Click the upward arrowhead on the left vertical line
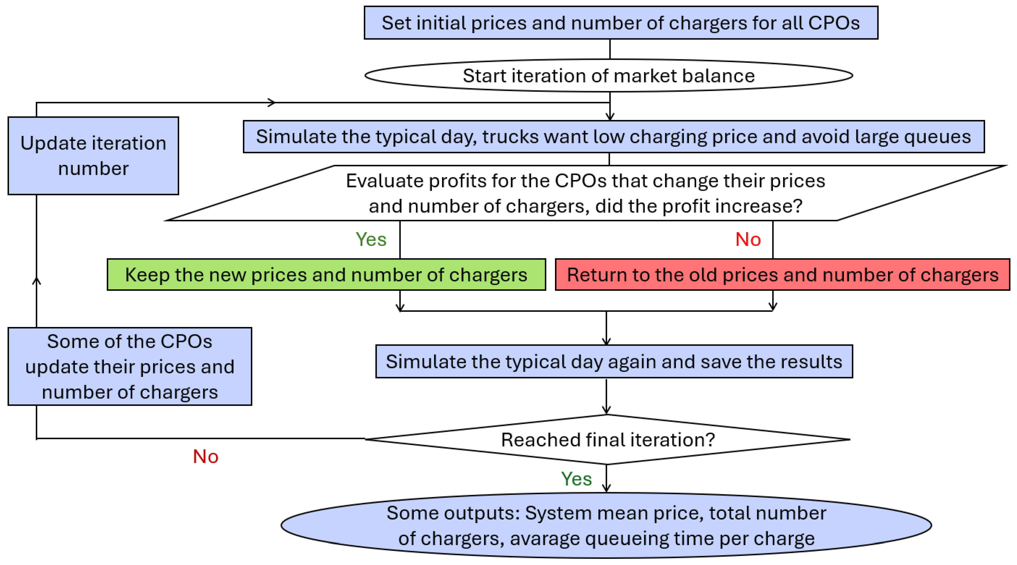The width and height of the screenshot is (1017, 565). tap(37, 281)
